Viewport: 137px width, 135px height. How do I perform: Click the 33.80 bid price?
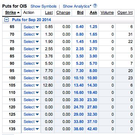(79, 122)
